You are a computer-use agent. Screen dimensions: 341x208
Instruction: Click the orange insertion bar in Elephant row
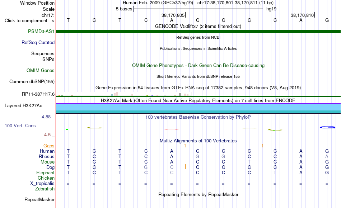tap(263, 172)
